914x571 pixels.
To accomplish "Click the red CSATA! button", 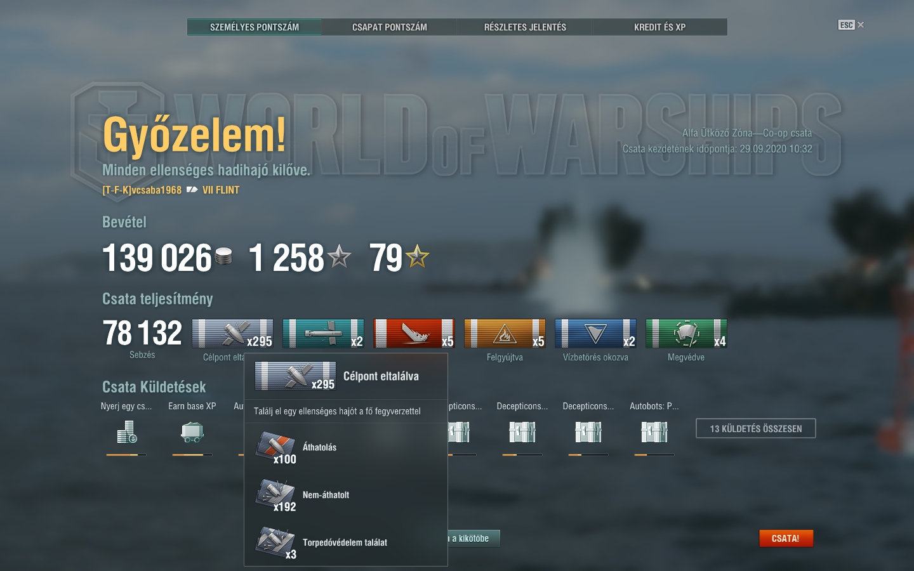I will point(786,539).
